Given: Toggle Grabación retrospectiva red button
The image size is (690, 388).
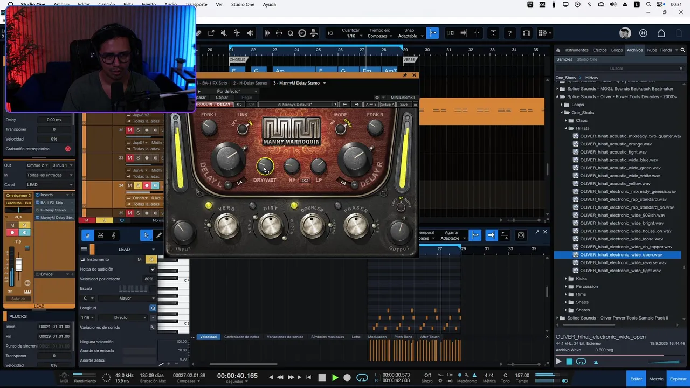Looking at the screenshot, I should 68,149.
